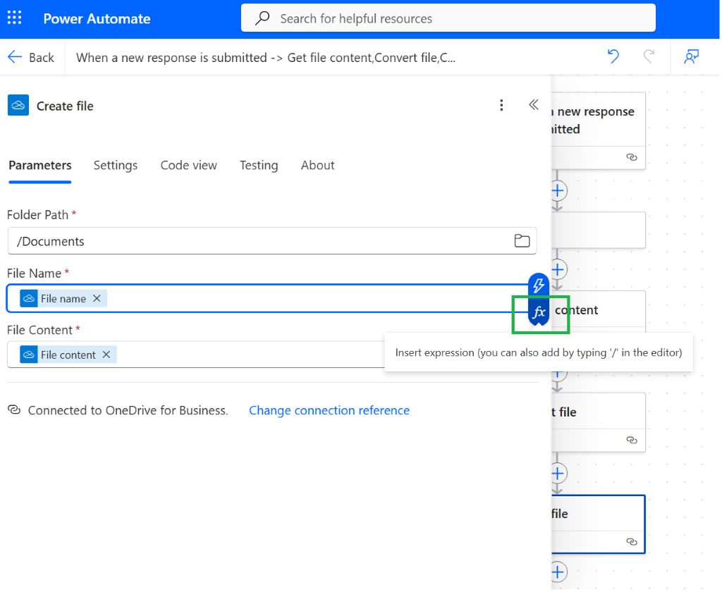Remove the File content token
Screen dimensions: 722x592
106,355
